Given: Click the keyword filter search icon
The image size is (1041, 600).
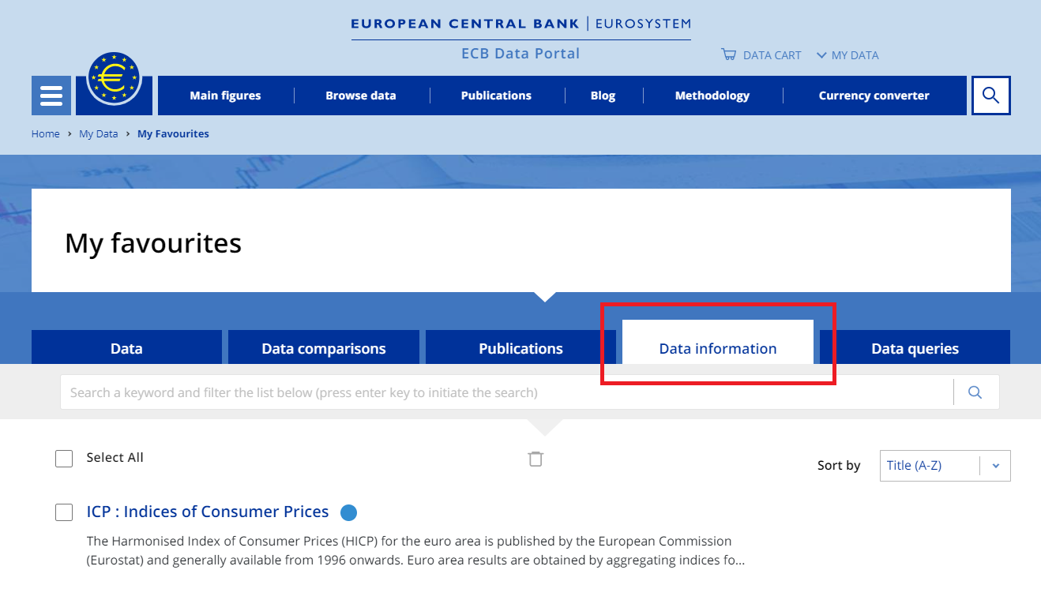Looking at the screenshot, I should point(975,392).
